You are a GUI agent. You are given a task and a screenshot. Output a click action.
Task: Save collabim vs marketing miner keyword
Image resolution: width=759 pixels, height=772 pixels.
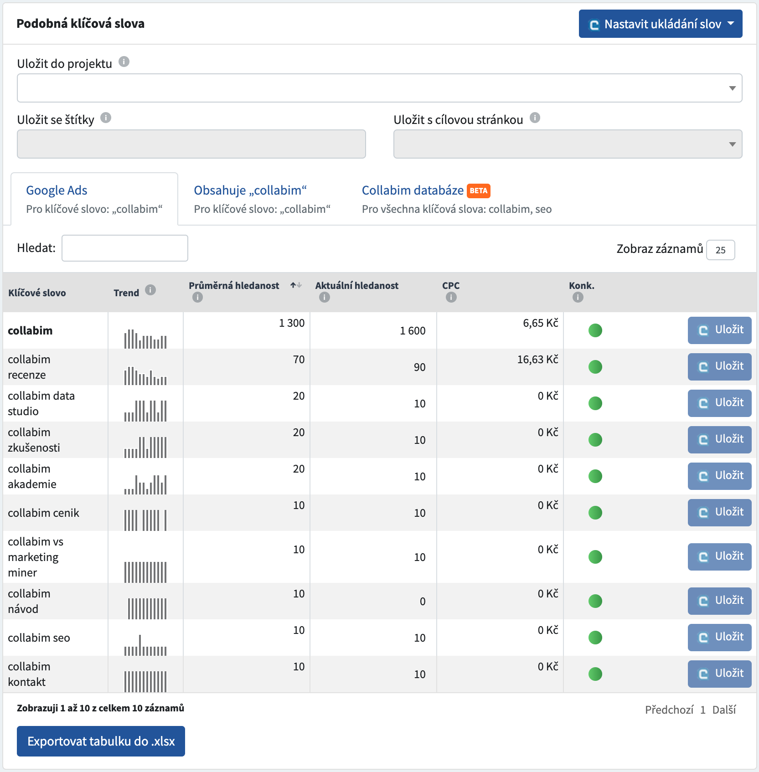pos(720,556)
